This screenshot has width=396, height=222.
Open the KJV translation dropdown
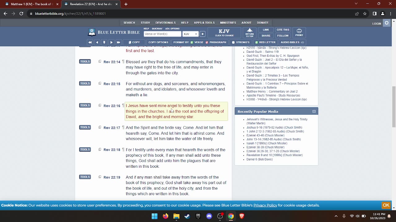(x=190, y=34)
